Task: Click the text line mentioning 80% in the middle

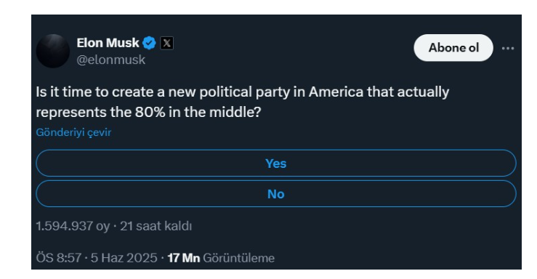Action: coord(149,113)
